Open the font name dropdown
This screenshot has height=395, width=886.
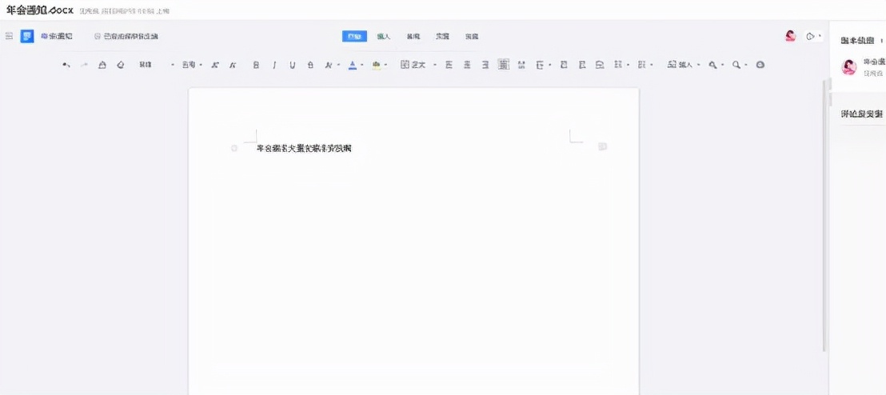click(156, 65)
